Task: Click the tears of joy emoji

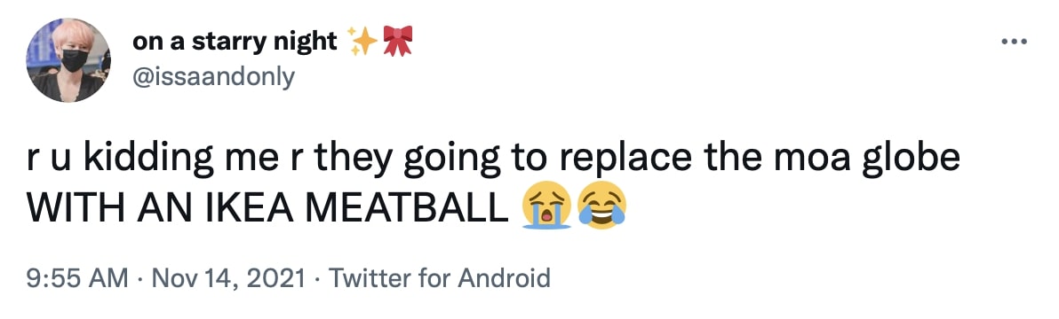Action: 602,208
